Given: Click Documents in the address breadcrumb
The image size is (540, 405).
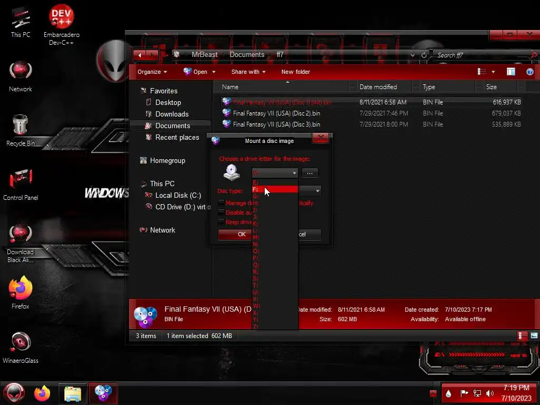Looking at the screenshot, I should click(247, 54).
